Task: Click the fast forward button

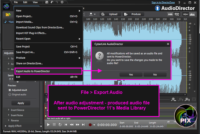Action: [77, 125]
